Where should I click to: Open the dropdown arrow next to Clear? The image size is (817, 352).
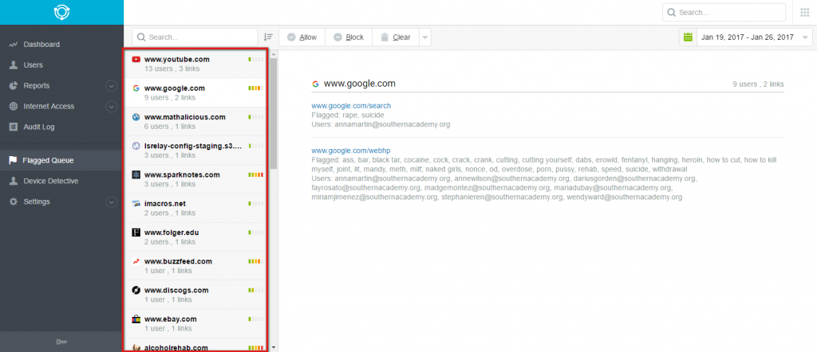pos(424,37)
